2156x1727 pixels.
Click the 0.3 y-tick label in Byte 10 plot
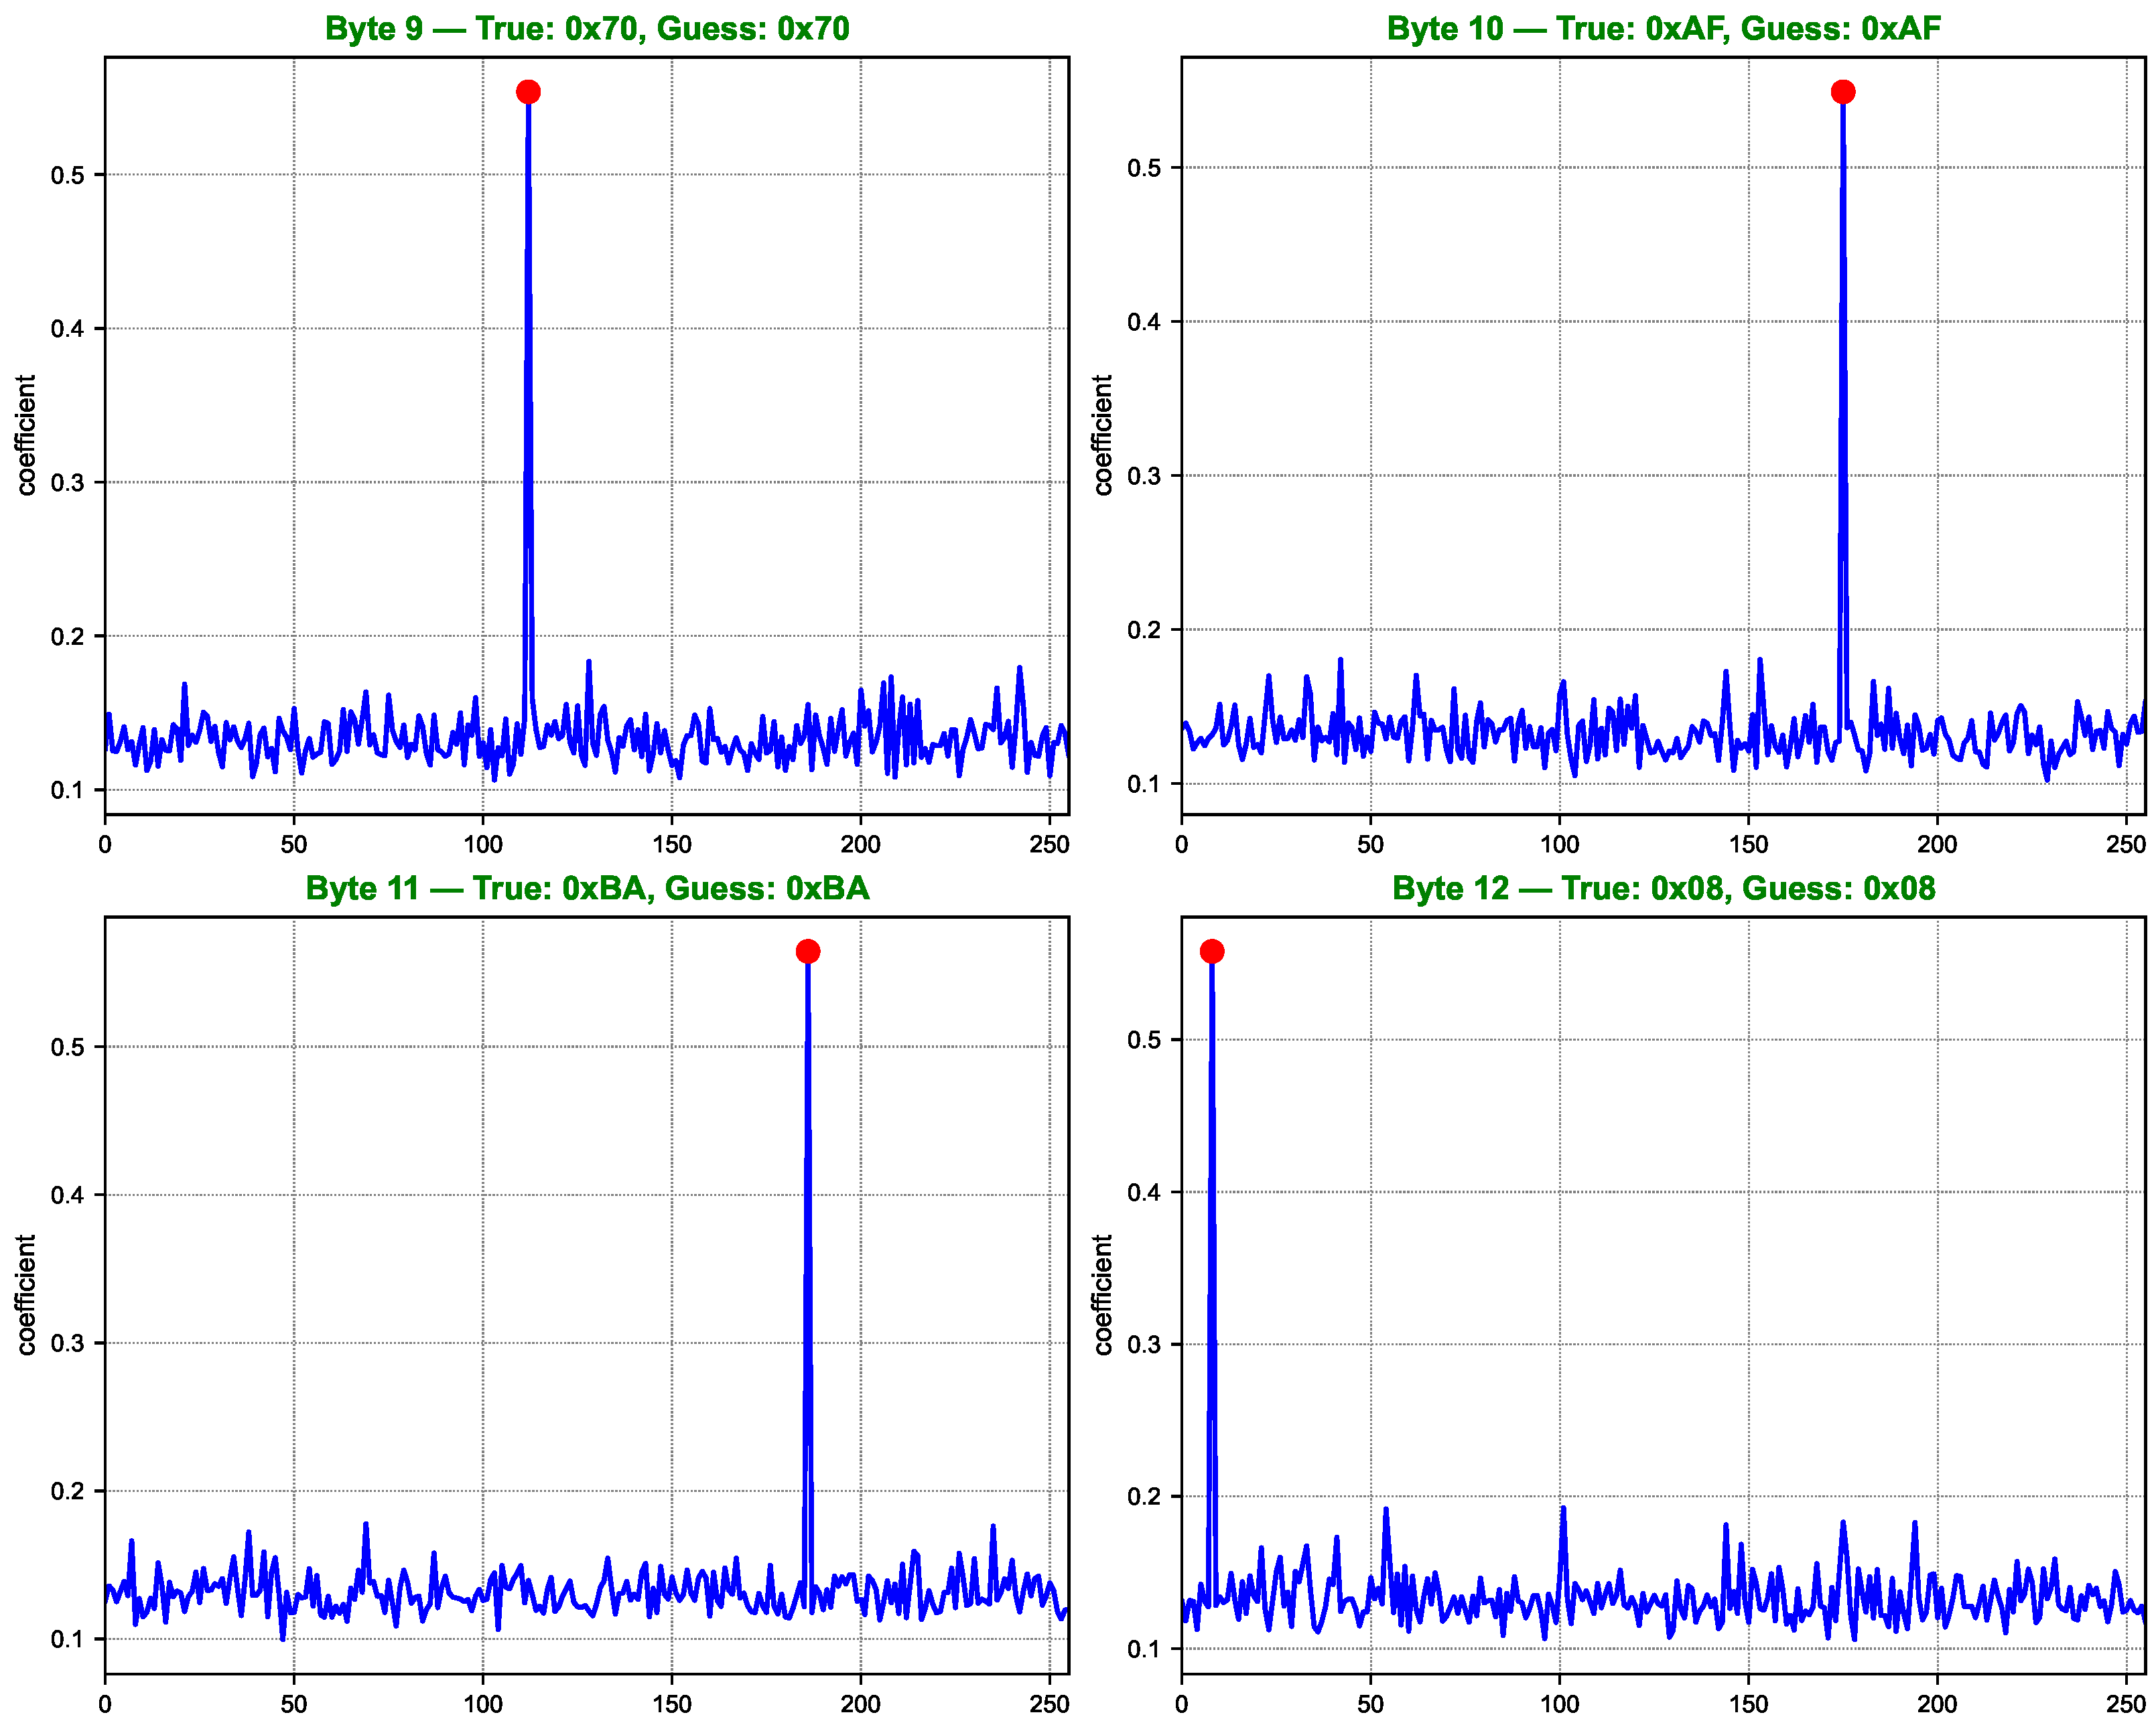tap(1144, 477)
